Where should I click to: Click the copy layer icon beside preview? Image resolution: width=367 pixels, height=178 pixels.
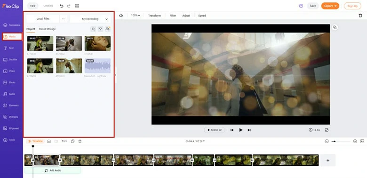pyautogui.click(x=335, y=27)
